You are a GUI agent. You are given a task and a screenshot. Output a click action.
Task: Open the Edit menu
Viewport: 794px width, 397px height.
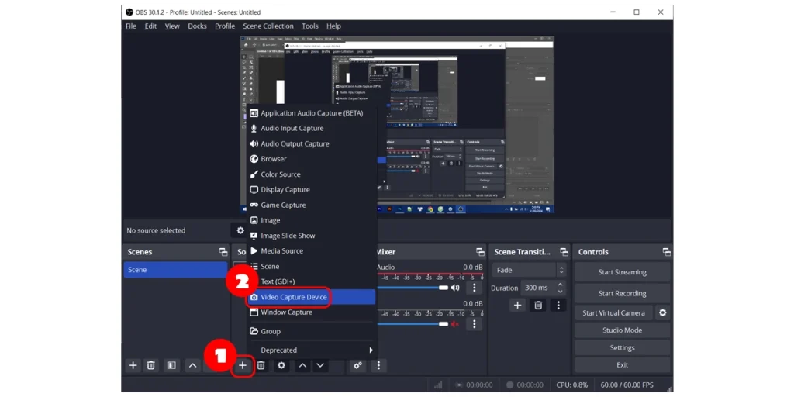(150, 26)
